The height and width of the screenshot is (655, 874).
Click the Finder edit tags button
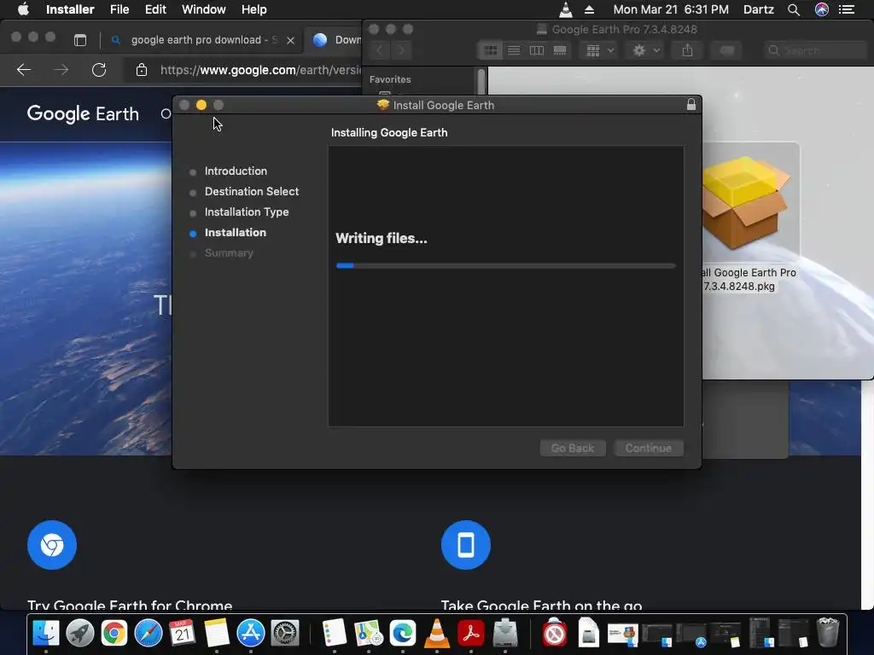726,50
